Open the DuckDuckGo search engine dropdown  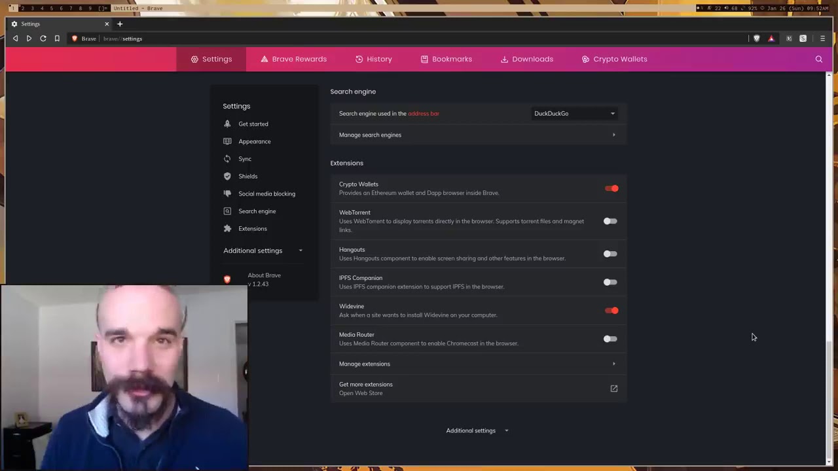tap(574, 114)
